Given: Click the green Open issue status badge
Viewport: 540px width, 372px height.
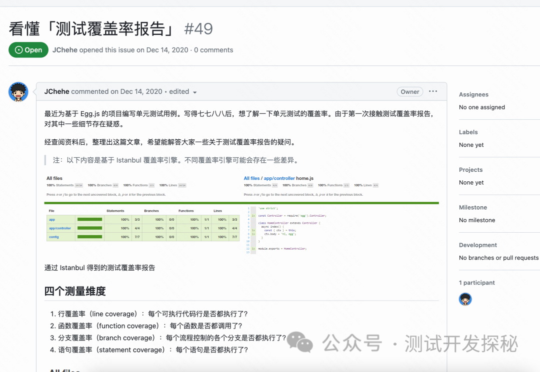Looking at the screenshot, I should (28, 50).
